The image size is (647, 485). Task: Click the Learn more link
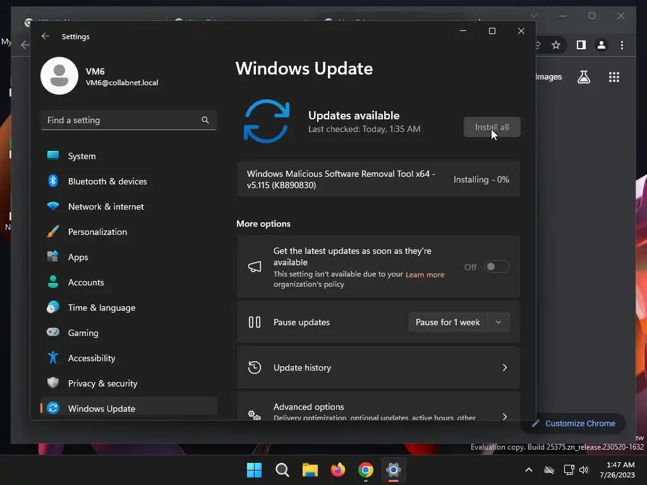point(425,275)
